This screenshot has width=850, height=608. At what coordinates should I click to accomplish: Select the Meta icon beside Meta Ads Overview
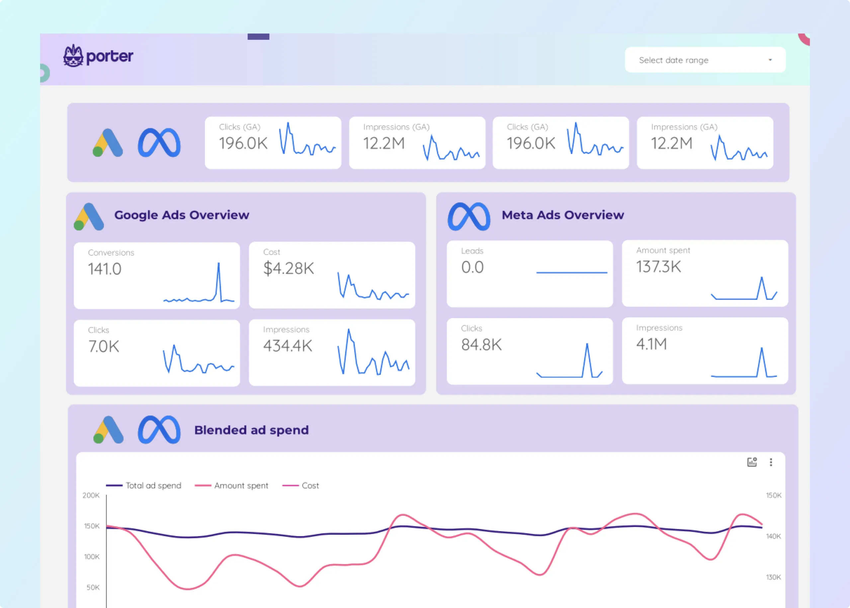coord(469,217)
